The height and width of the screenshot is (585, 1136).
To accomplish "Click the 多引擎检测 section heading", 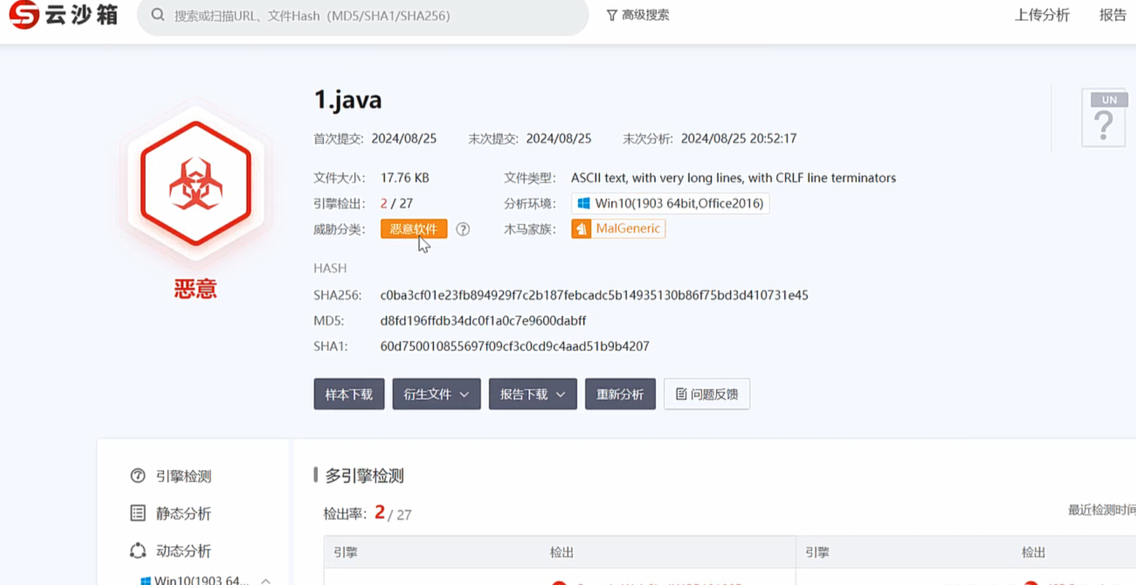I will pos(364,476).
